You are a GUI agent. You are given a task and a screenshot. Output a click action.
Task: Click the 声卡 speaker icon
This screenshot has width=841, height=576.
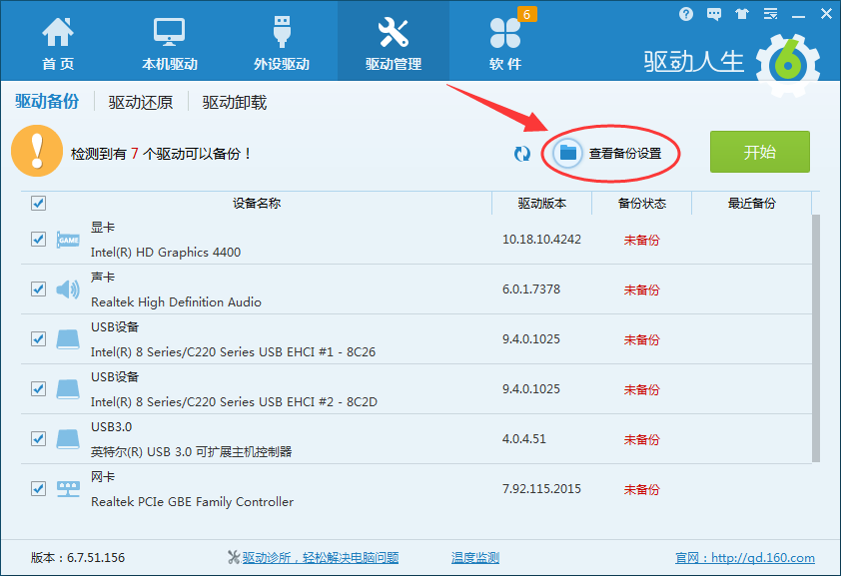tap(68, 289)
